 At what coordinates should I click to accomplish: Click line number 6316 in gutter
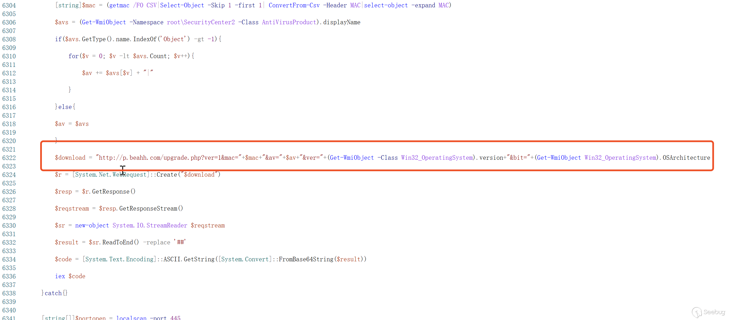[9, 107]
